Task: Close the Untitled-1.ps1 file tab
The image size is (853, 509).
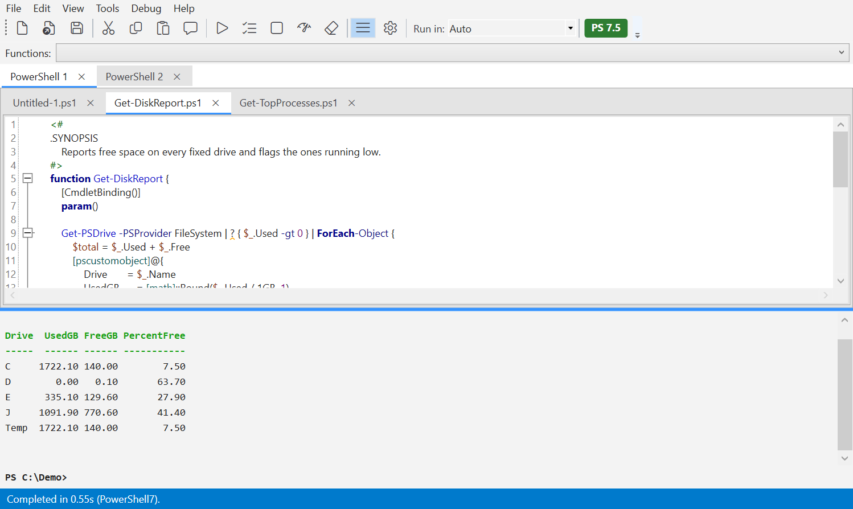Action: (x=91, y=103)
